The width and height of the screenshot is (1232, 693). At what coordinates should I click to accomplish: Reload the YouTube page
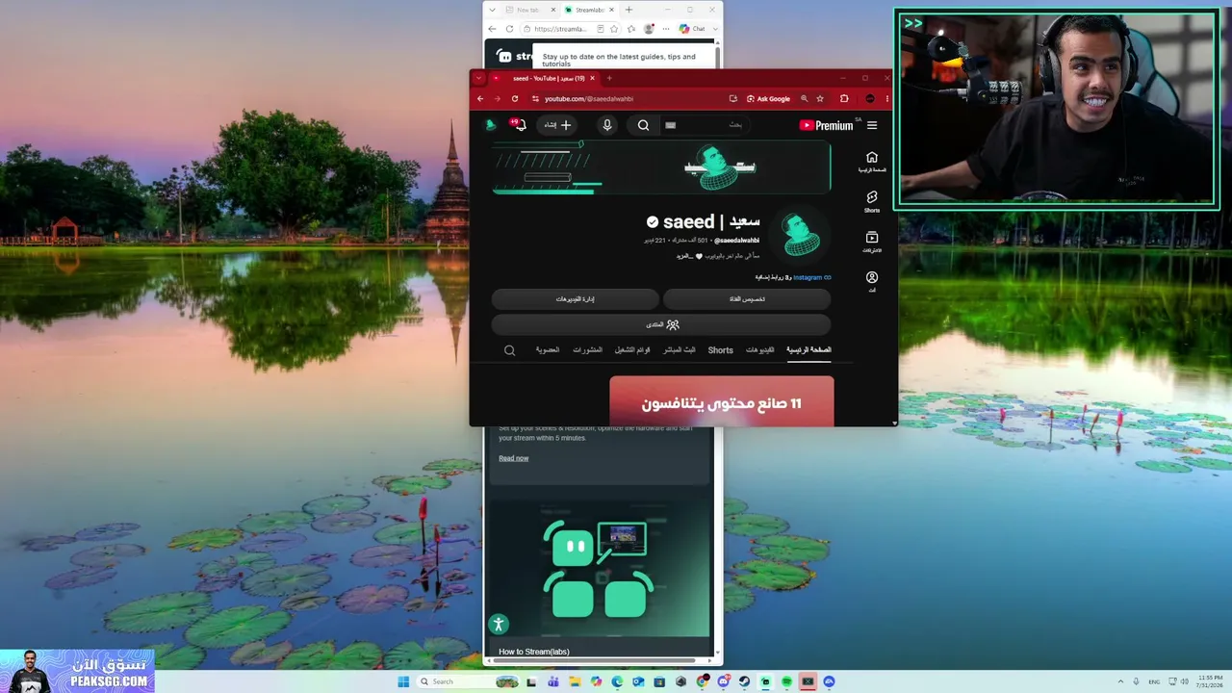[x=515, y=98]
